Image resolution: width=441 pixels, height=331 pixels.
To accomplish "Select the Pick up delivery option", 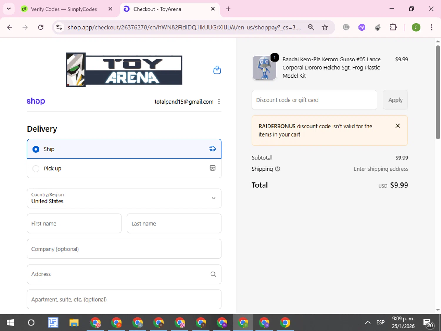I will coord(124,168).
